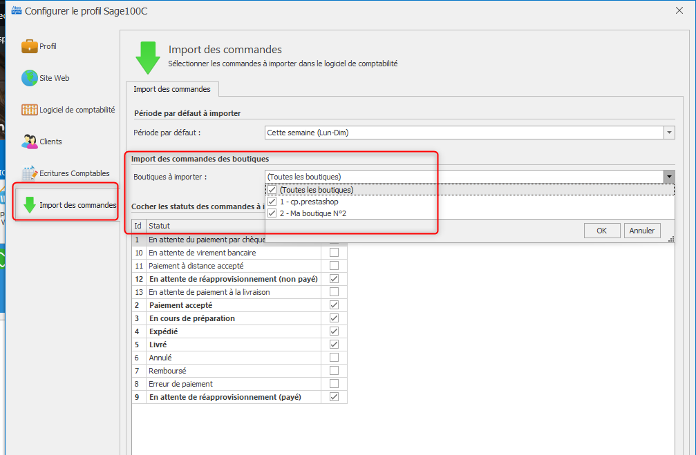This screenshot has height=455, width=696.
Task: Open the Profil section
Action: pyautogui.click(x=48, y=46)
